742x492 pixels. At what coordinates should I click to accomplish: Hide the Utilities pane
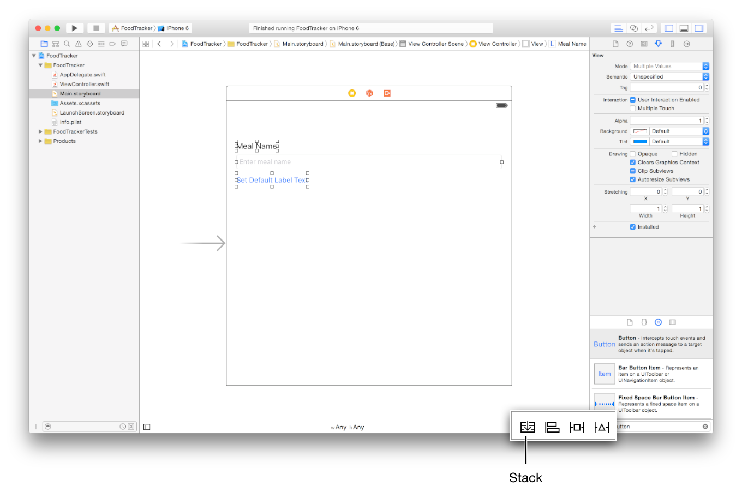[699, 28]
